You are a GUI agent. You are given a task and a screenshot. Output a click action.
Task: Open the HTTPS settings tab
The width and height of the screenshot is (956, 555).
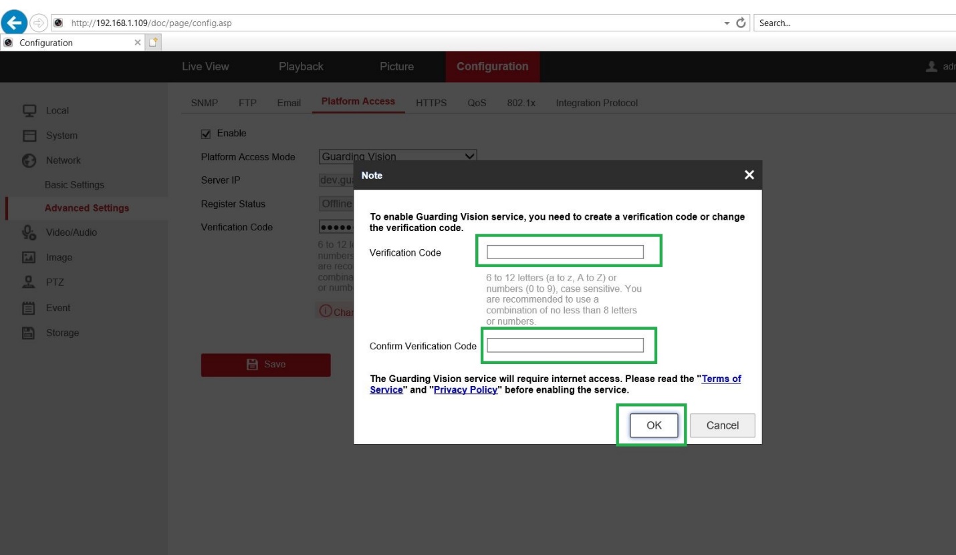coord(431,103)
